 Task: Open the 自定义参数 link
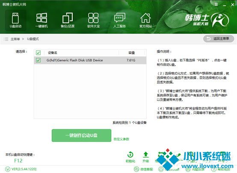click(121, 139)
